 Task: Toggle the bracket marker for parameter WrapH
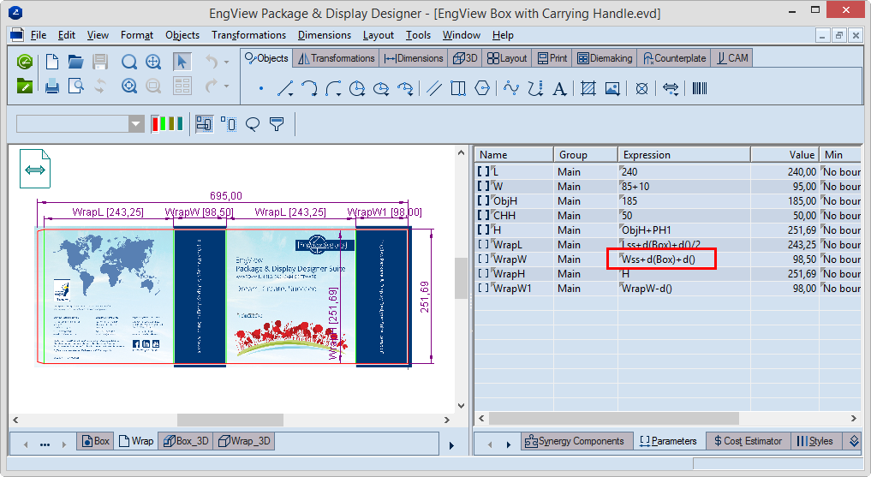[x=484, y=274]
